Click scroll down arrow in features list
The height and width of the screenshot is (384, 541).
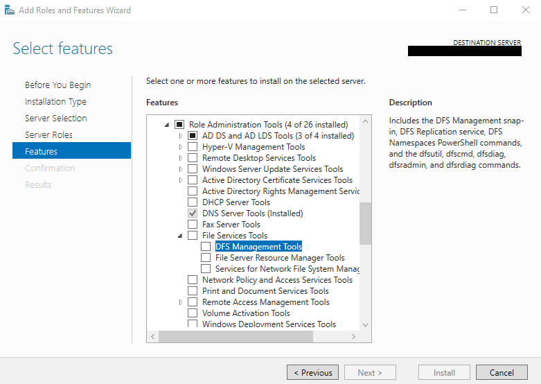click(365, 324)
